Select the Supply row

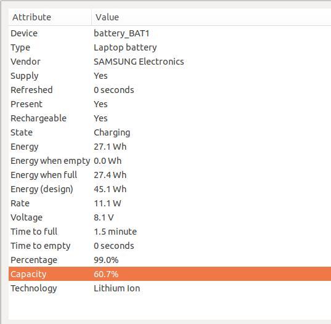(170, 76)
